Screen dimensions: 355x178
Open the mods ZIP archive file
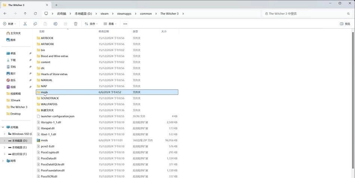click(x=44, y=140)
